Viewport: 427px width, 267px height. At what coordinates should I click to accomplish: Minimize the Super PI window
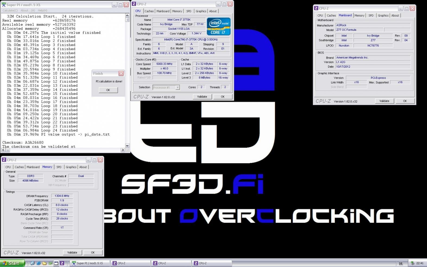click(114, 5)
